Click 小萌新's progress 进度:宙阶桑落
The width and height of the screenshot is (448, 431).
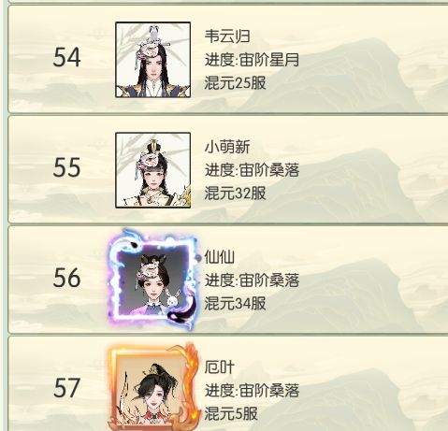tap(252, 170)
